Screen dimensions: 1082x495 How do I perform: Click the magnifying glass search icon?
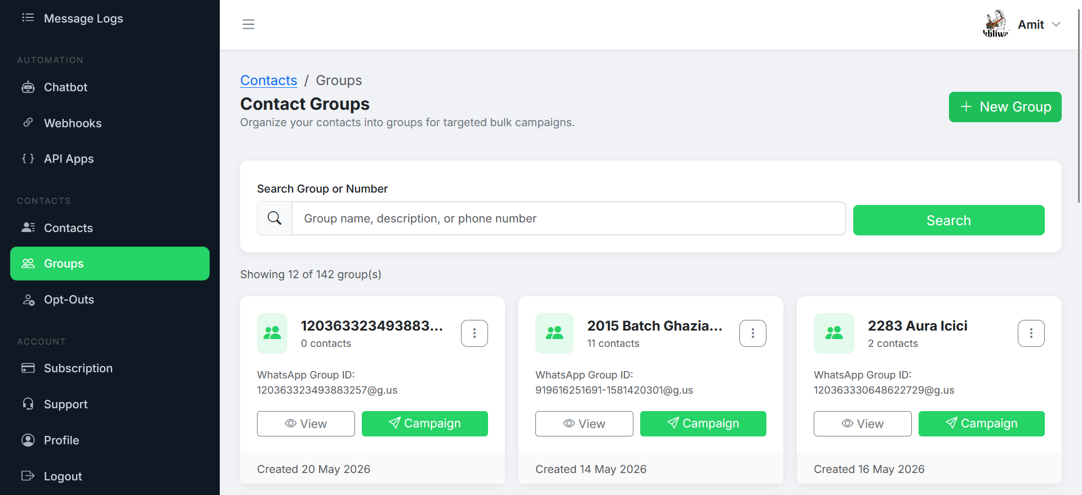pos(274,218)
